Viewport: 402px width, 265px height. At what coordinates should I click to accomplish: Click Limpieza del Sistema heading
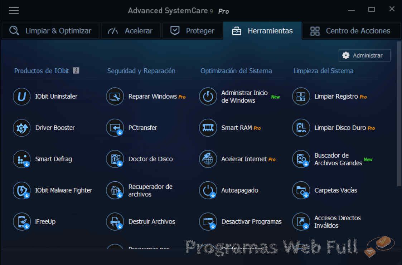click(x=323, y=71)
